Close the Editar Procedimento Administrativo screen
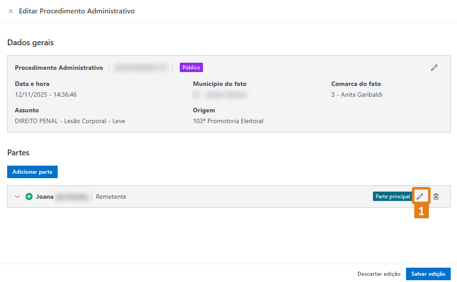Image resolution: width=457 pixels, height=282 pixels. pyautogui.click(x=11, y=11)
